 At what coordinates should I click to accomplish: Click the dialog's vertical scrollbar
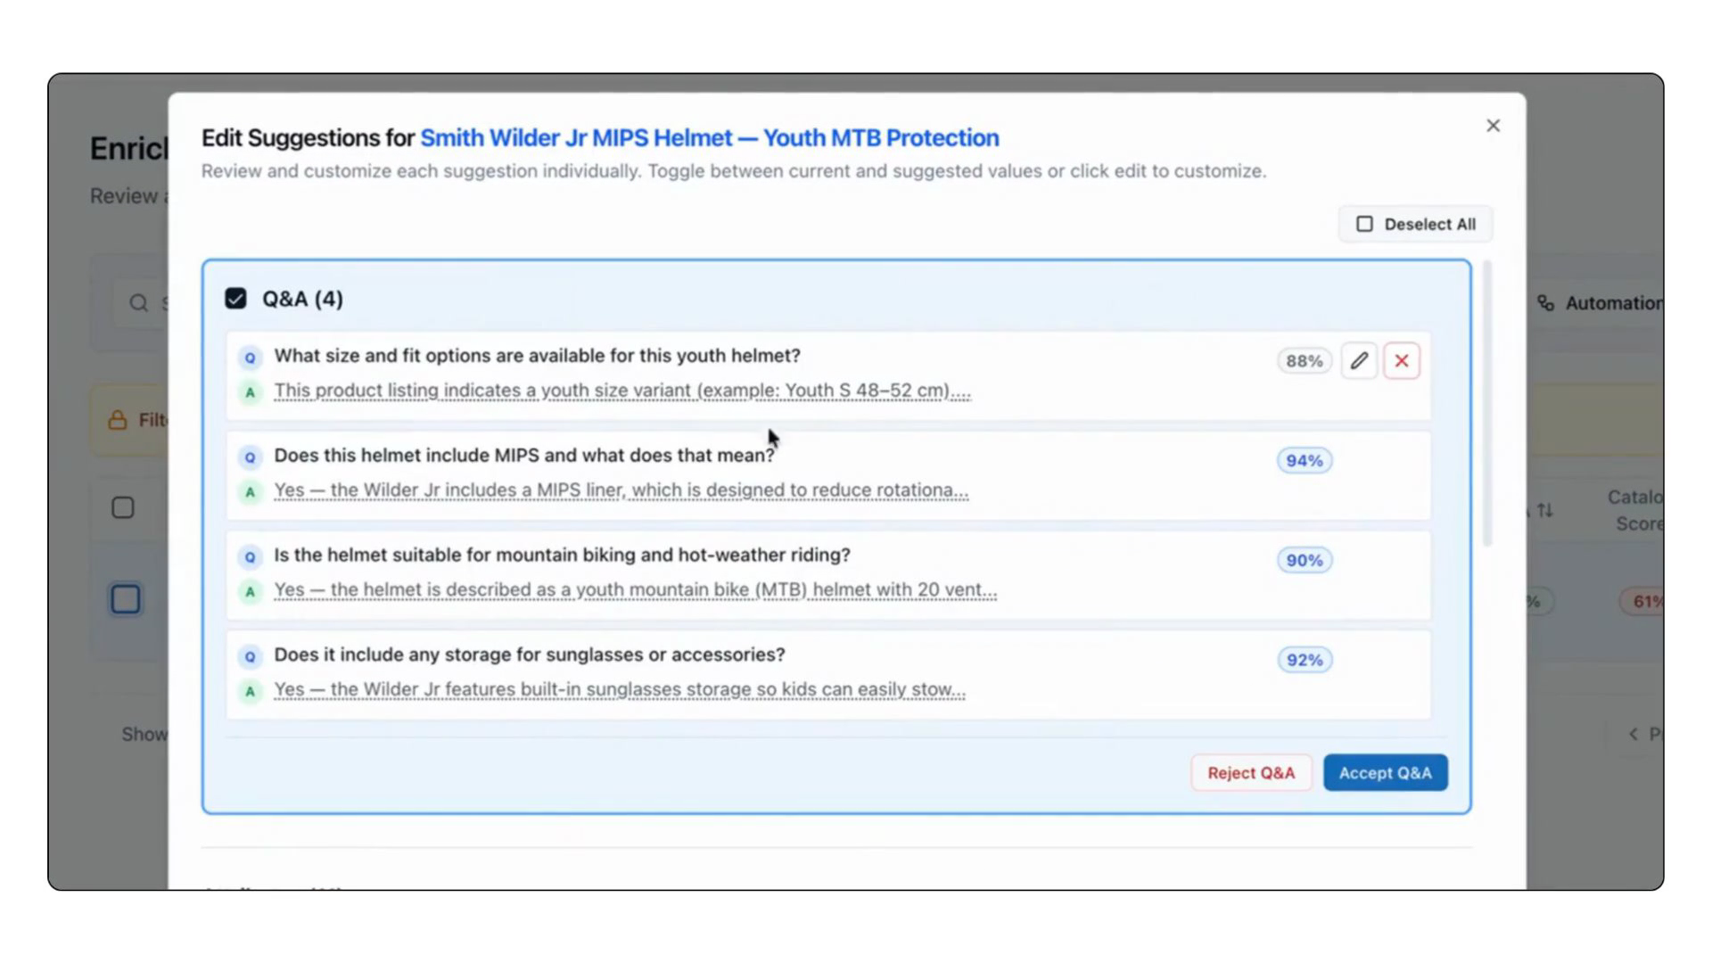[1486, 403]
